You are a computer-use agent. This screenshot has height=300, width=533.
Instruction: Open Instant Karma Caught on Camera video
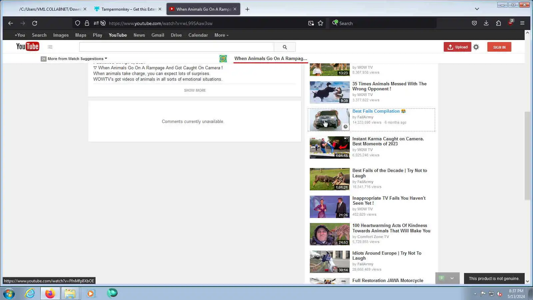388,141
